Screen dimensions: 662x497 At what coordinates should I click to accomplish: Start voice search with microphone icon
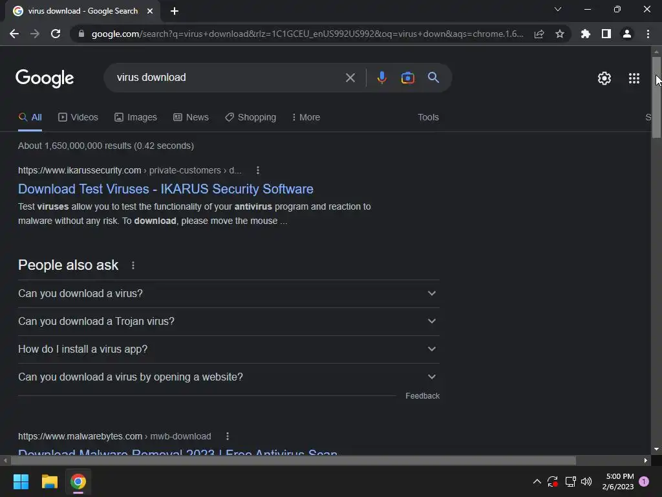[x=381, y=78]
